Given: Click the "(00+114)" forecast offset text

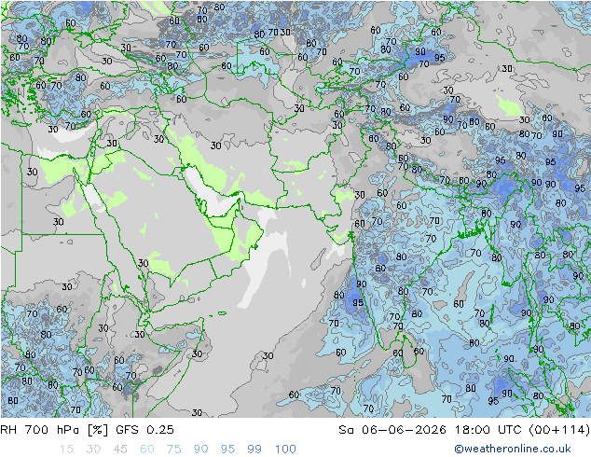Looking at the screenshot, I should click(x=559, y=430).
